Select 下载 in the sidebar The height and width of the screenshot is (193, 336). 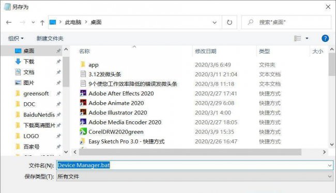(29, 61)
